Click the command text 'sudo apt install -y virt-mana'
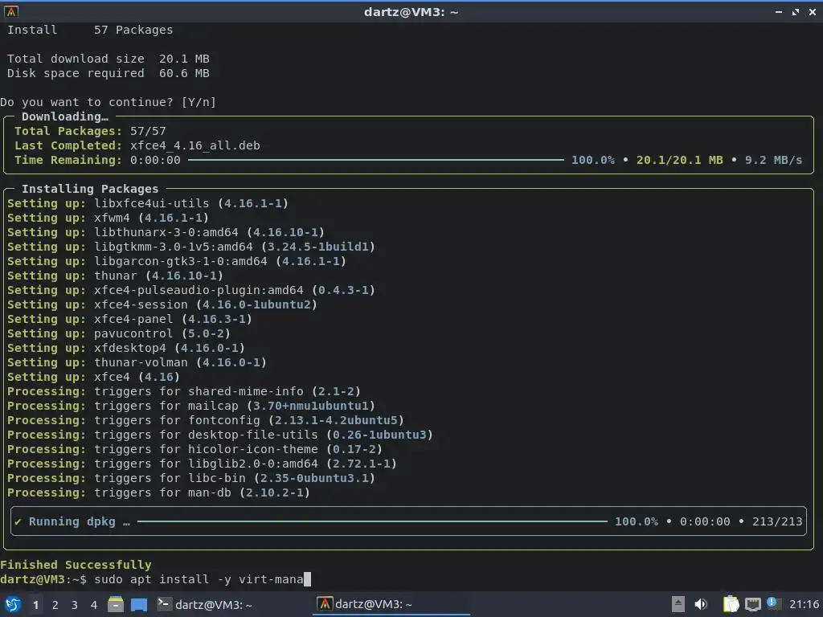The height and width of the screenshot is (617, 823). pos(199,579)
